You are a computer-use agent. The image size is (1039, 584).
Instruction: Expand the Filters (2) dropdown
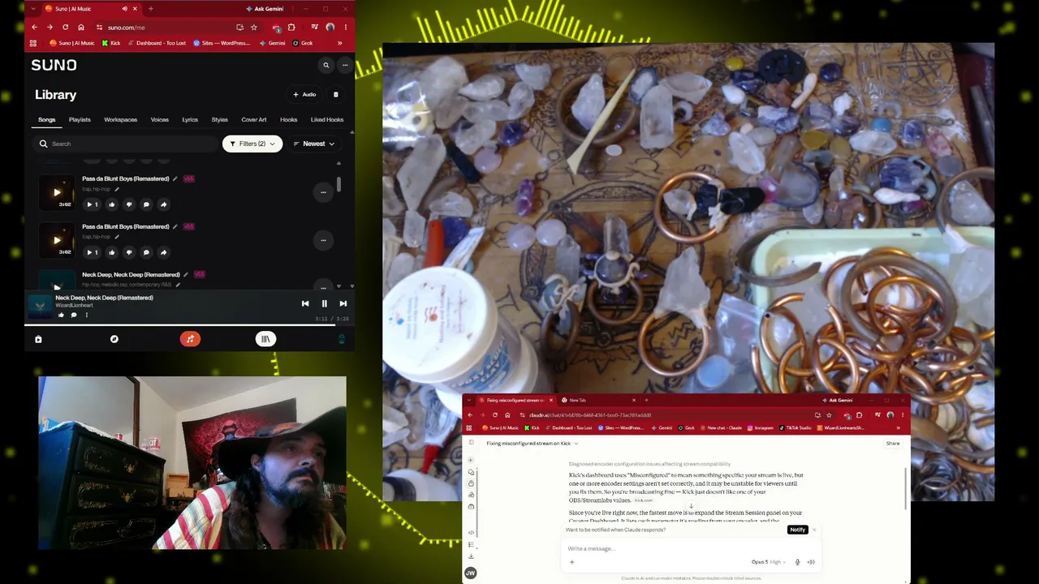[x=252, y=144]
